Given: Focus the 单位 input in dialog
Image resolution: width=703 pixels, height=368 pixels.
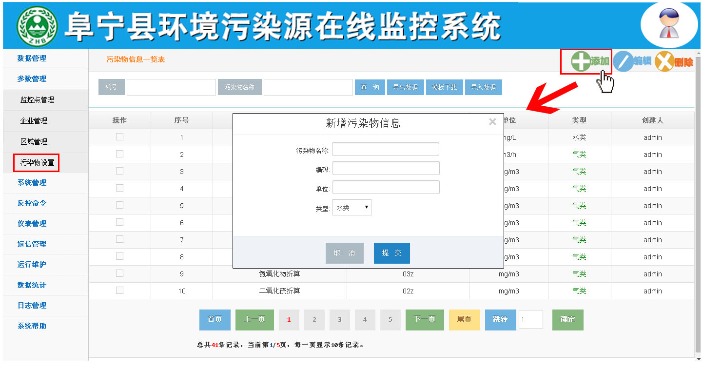Looking at the screenshot, I should pyautogui.click(x=386, y=188).
